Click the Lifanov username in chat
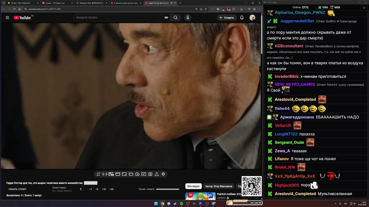This screenshot has height=207, width=369. click(x=282, y=159)
